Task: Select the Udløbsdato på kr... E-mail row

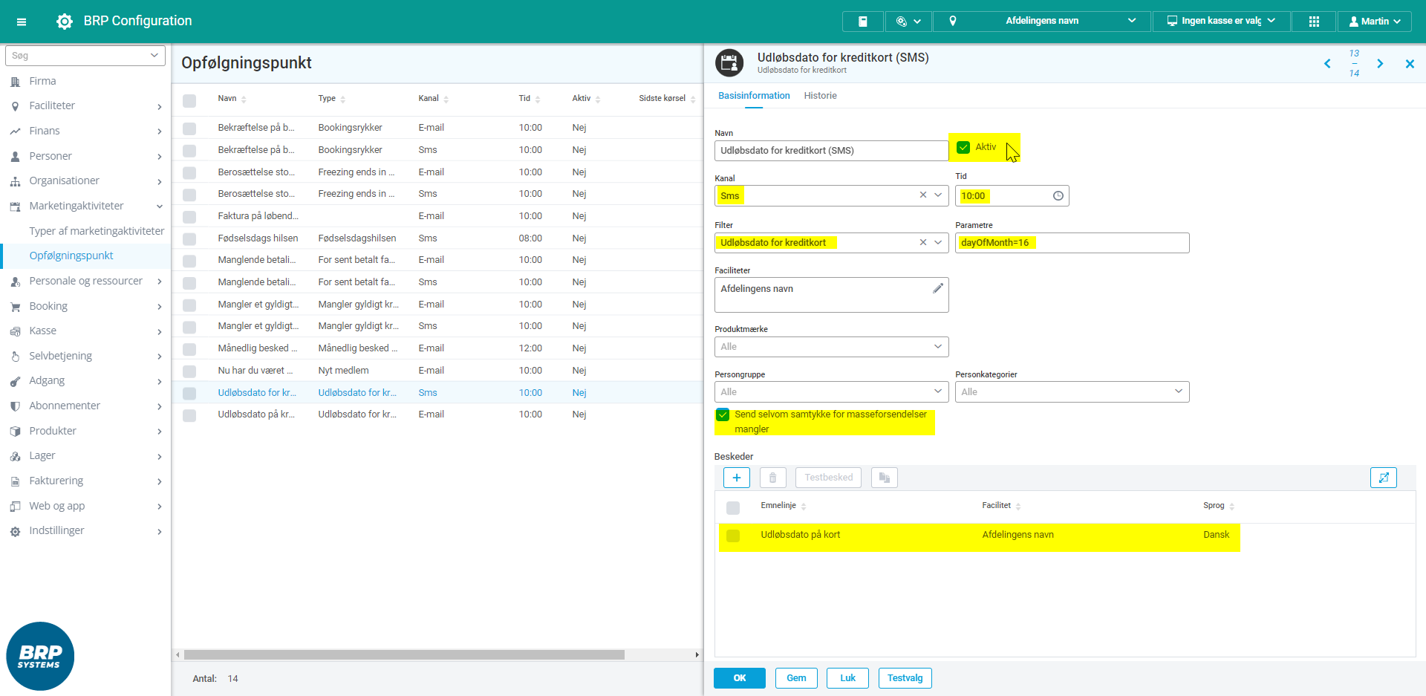Action: [x=437, y=414]
